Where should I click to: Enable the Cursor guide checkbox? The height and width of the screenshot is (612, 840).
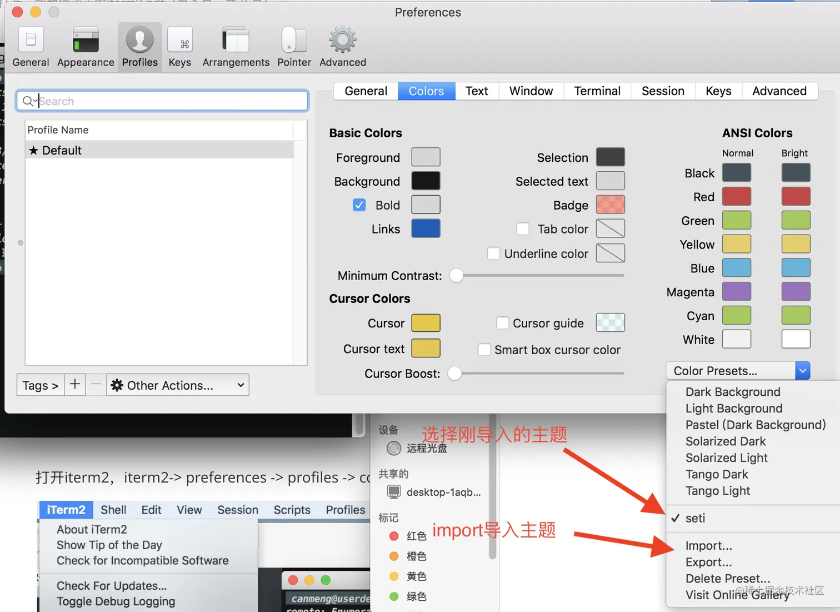click(503, 323)
